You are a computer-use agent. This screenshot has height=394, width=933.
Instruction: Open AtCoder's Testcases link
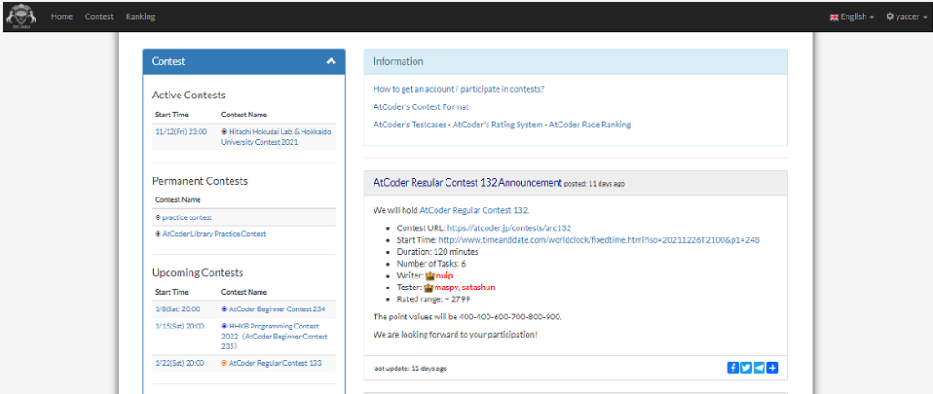coord(409,125)
